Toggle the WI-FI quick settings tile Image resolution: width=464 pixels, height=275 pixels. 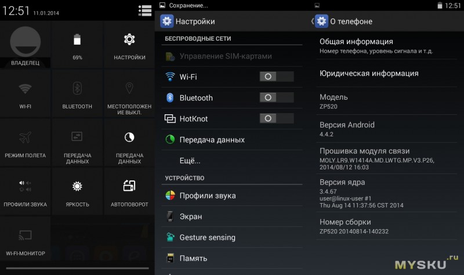25,93
